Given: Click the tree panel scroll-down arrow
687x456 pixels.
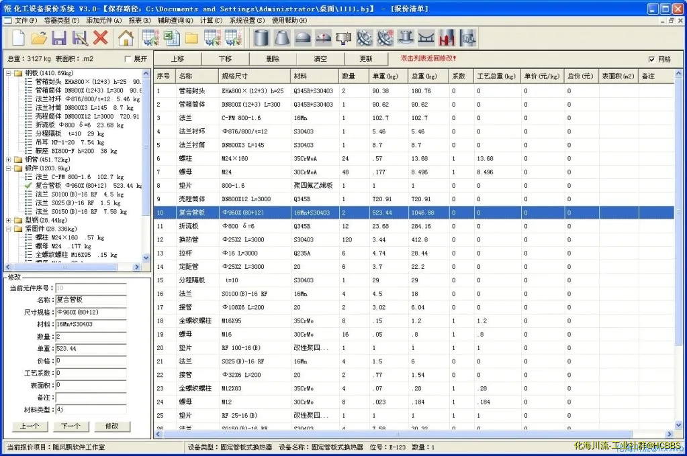Looking at the screenshot, I should tap(146, 258).
